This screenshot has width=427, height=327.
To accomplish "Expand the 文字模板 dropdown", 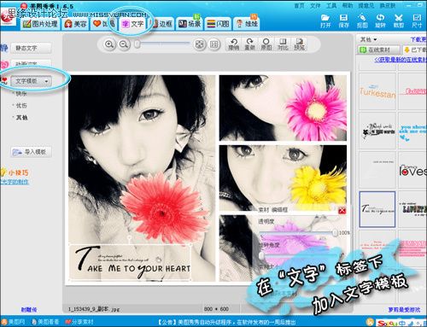I will pyautogui.click(x=32, y=81).
